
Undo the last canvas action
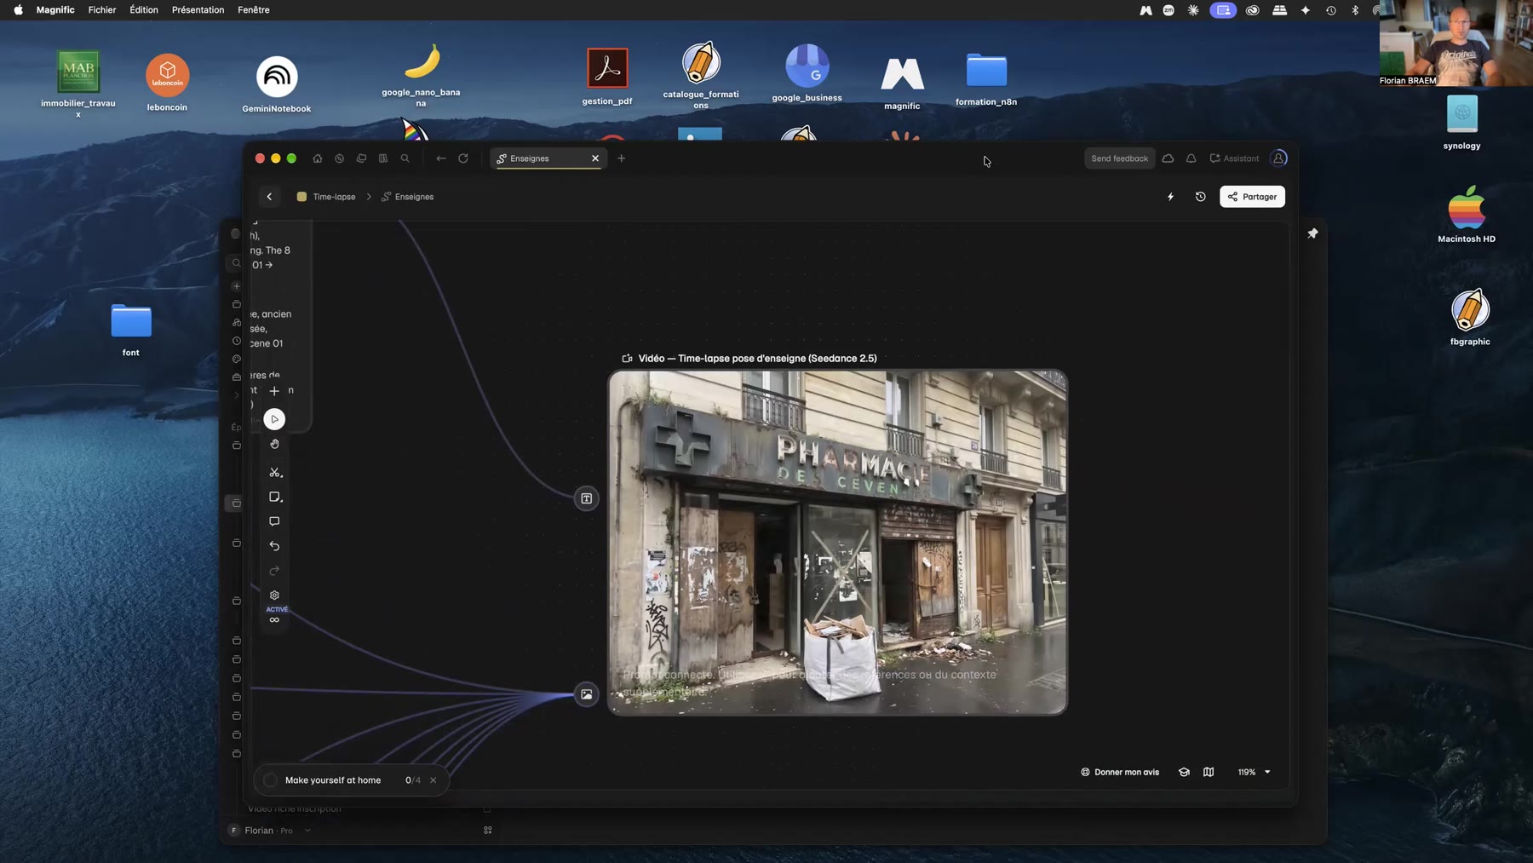coord(274,546)
